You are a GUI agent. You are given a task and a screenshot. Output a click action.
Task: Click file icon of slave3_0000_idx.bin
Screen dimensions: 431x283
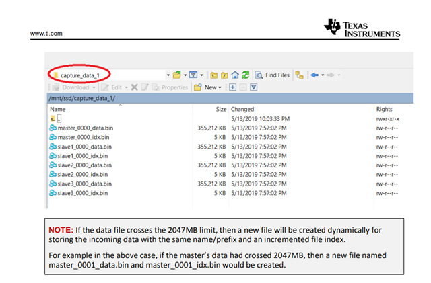(x=53, y=193)
